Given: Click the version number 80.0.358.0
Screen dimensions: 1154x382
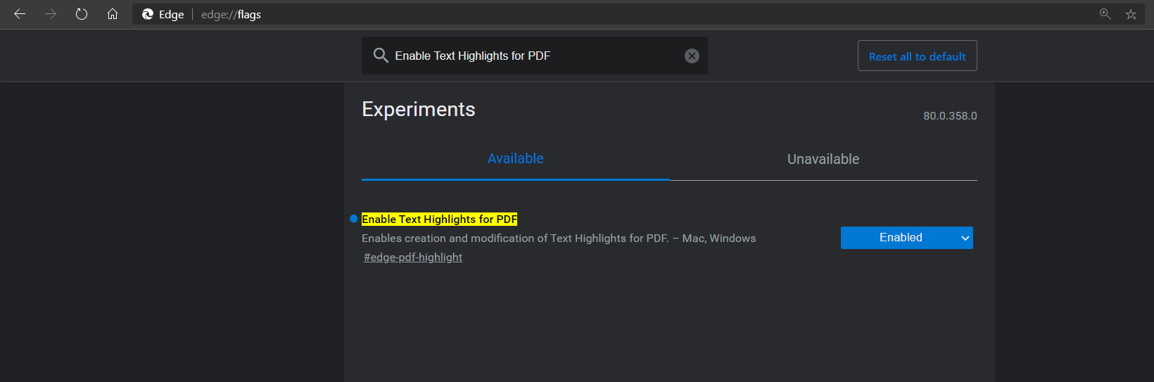Looking at the screenshot, I should [x=950, y=116].
